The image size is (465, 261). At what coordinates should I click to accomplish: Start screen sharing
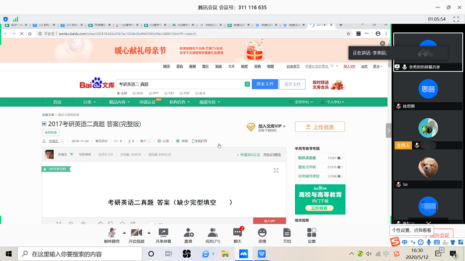click(163, 236)
